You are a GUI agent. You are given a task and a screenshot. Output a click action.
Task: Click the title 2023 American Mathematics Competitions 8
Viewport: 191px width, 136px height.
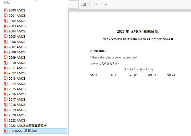click(138, 39)
